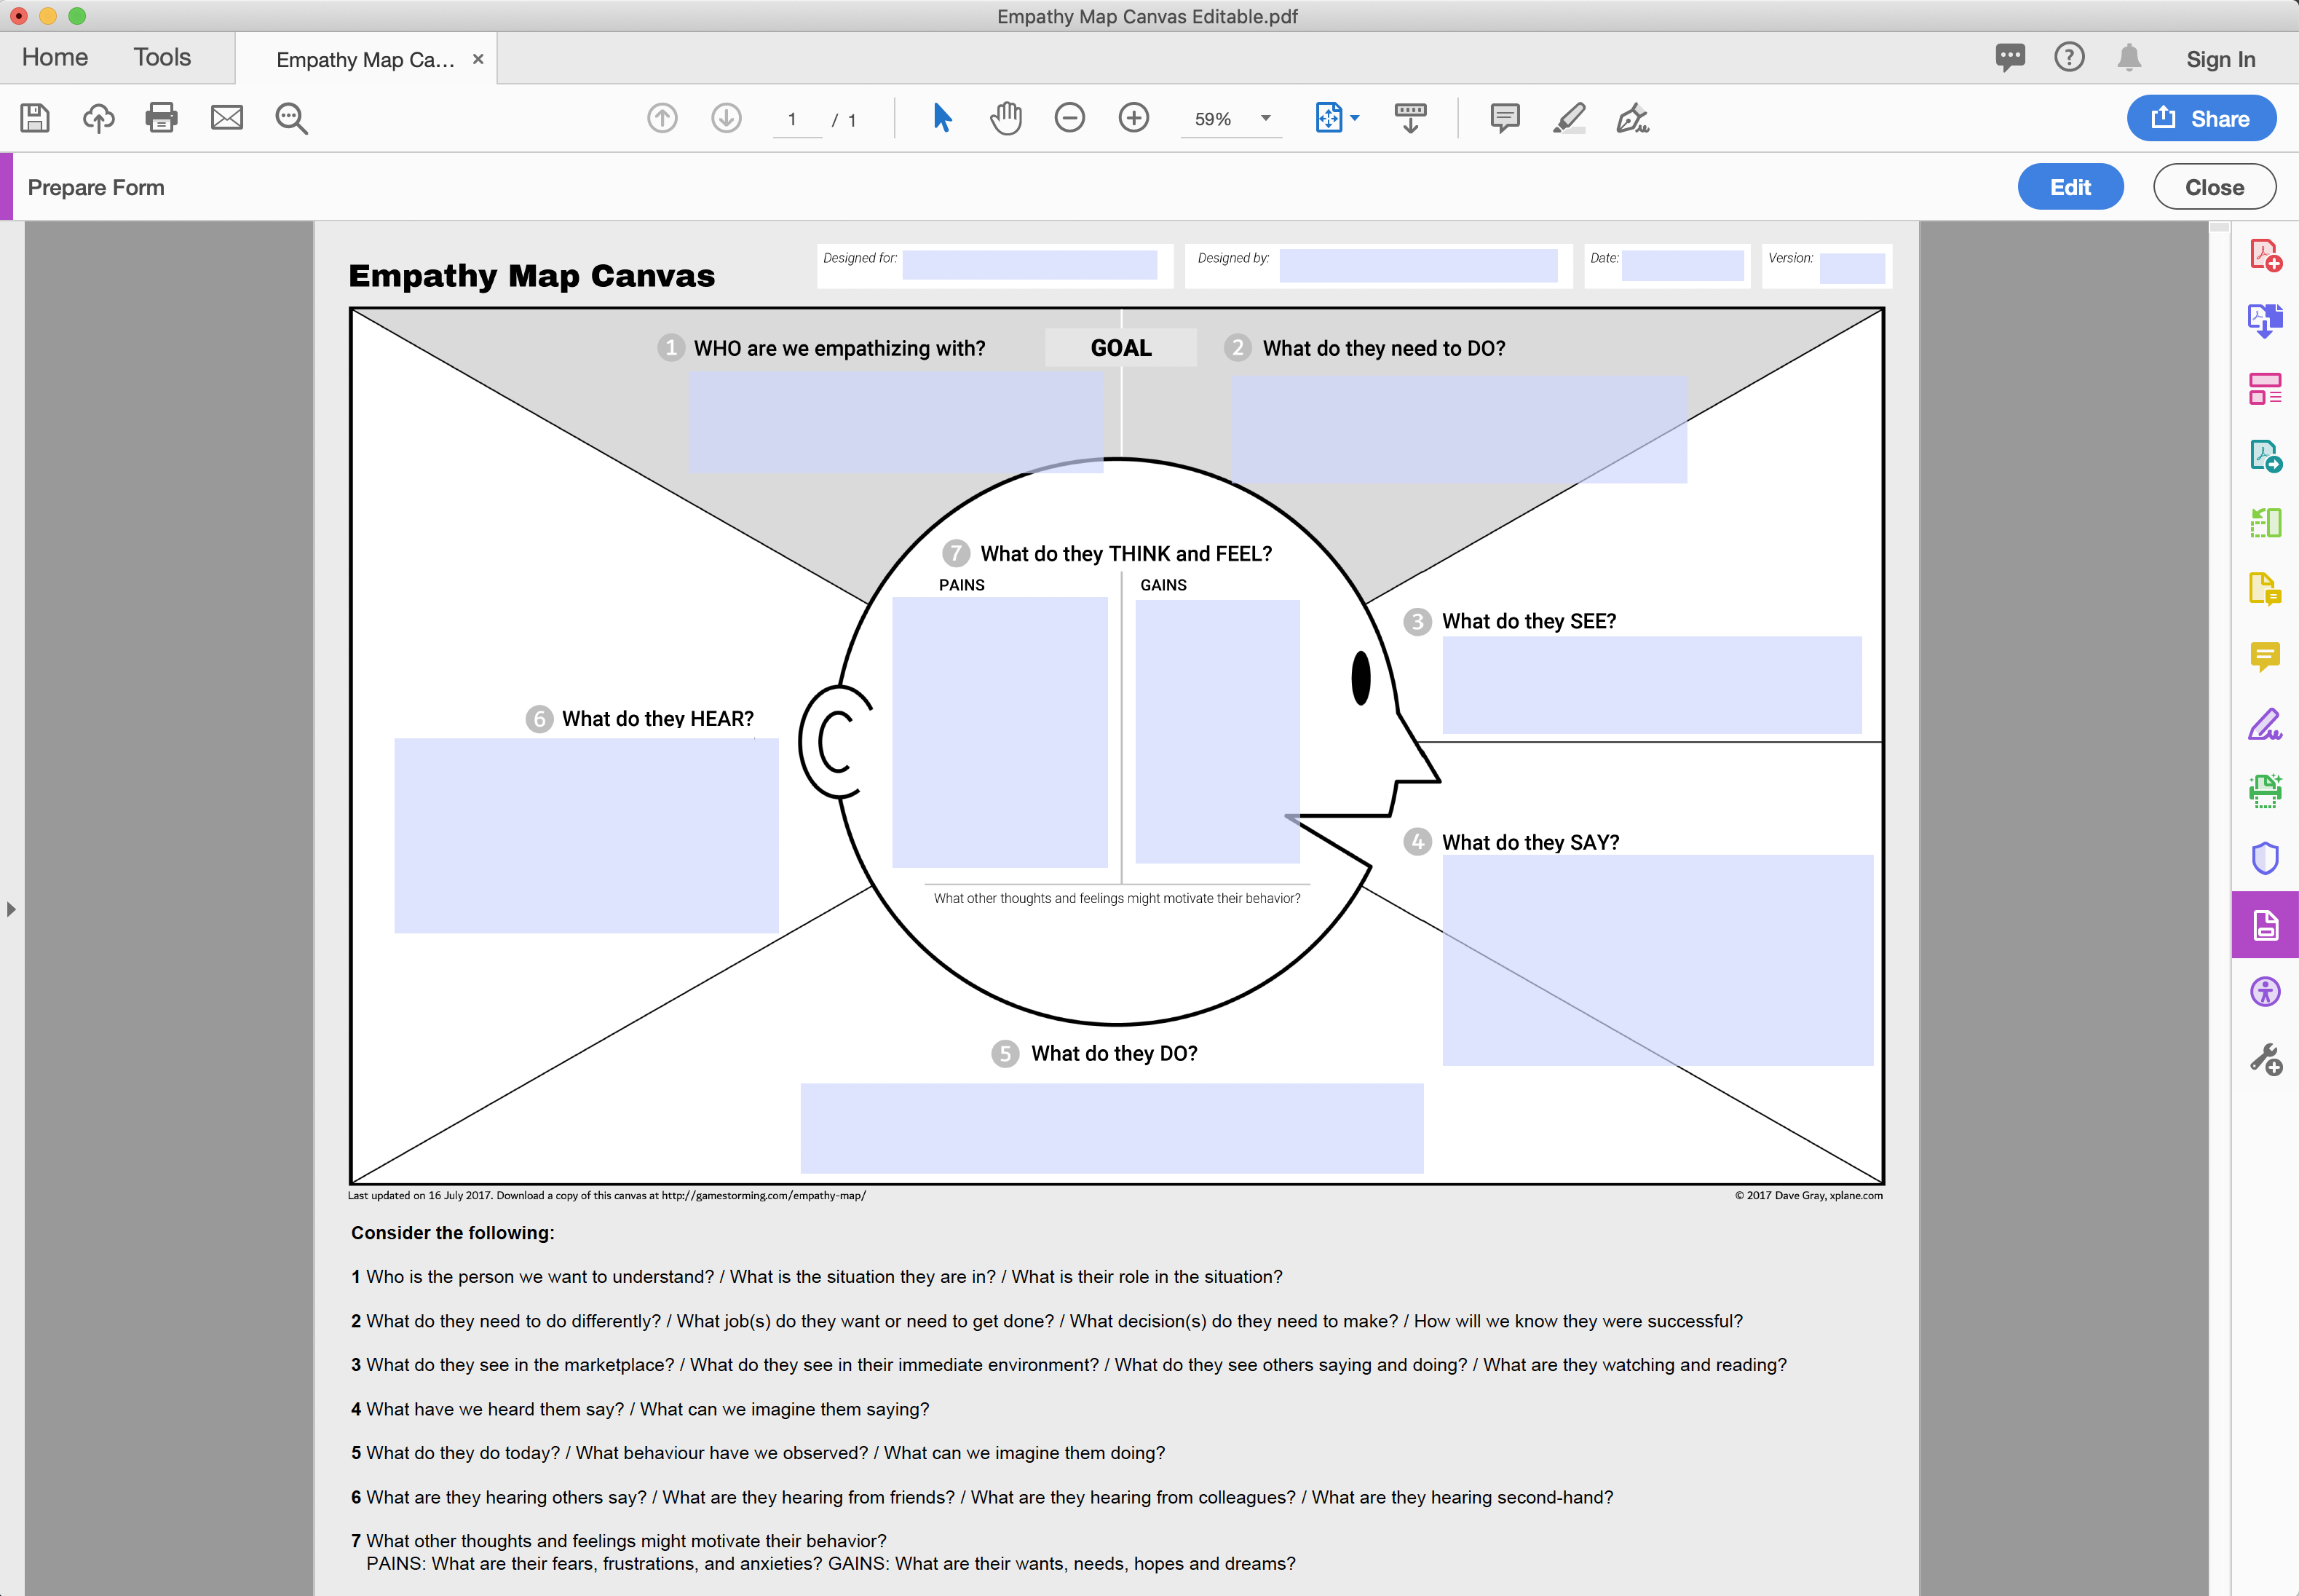Expand the left navigation pane
The height and width of the screenshot is (1596, 2299).
pyautogui.click(x=11, y=909)
